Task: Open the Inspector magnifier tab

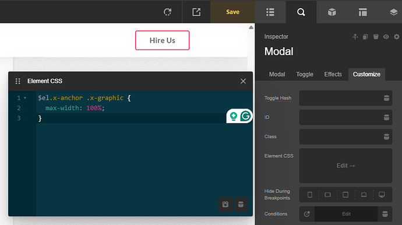Action: coord(301,12)
